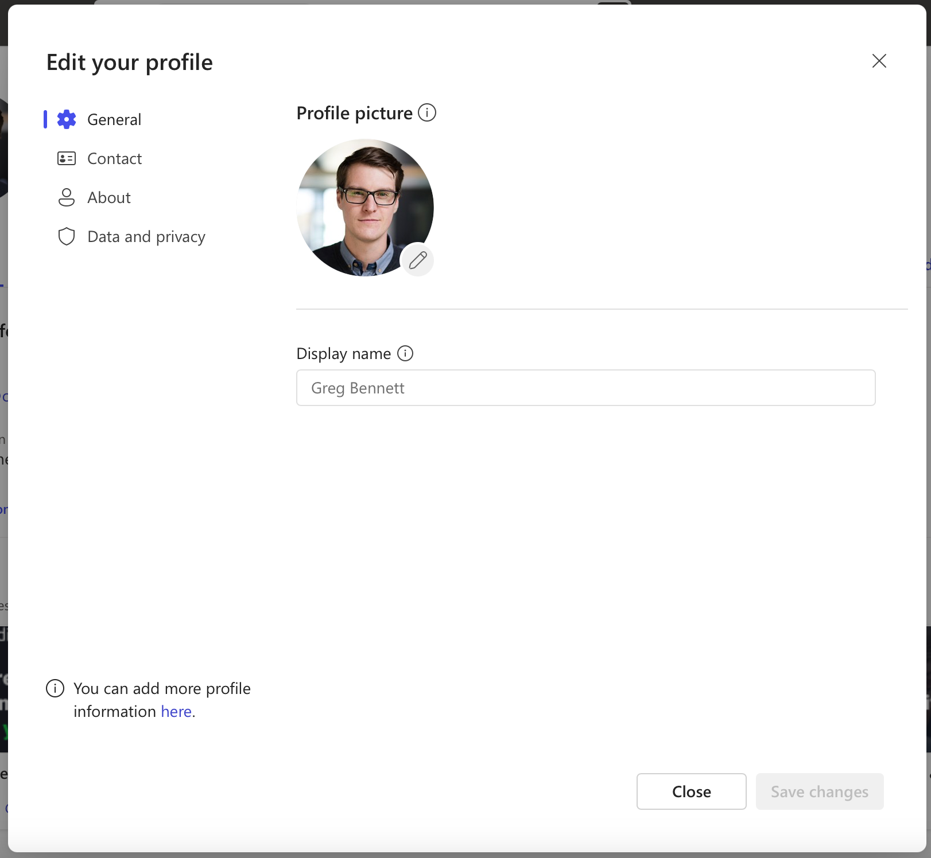Click the Save changes button

819,791
